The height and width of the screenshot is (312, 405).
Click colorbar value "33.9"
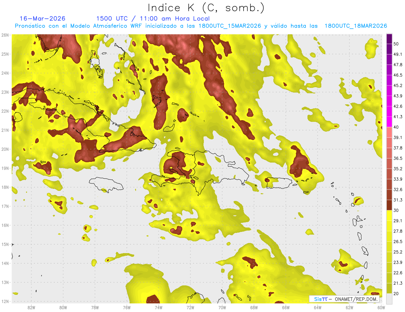coord(398,179)
